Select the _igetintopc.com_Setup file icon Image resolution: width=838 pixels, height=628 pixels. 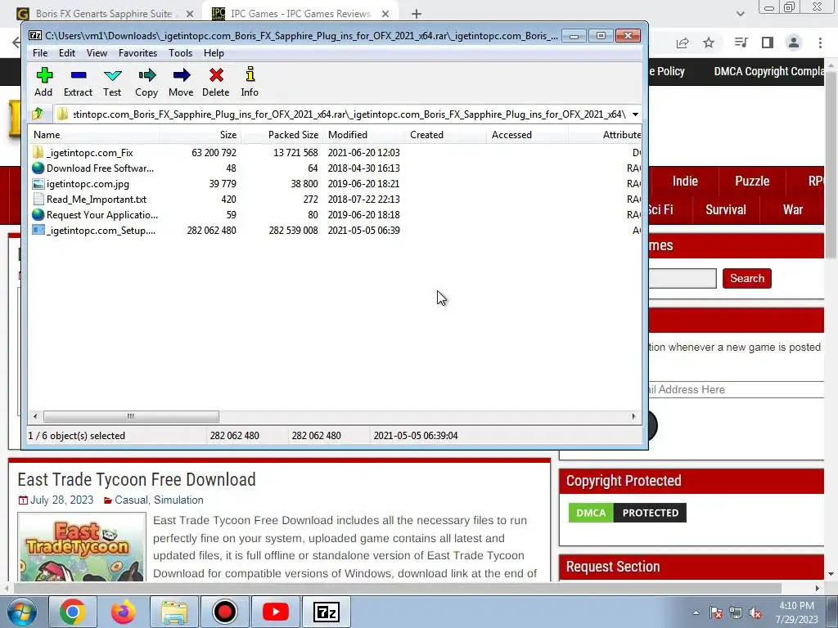(38, 230)
